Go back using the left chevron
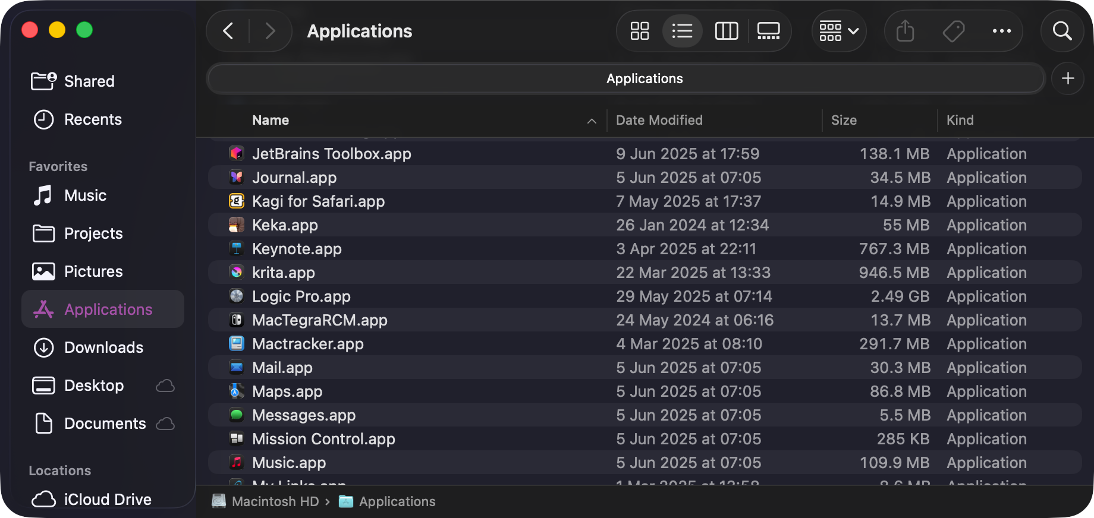The image size is (1094, 518). point(228,31)
